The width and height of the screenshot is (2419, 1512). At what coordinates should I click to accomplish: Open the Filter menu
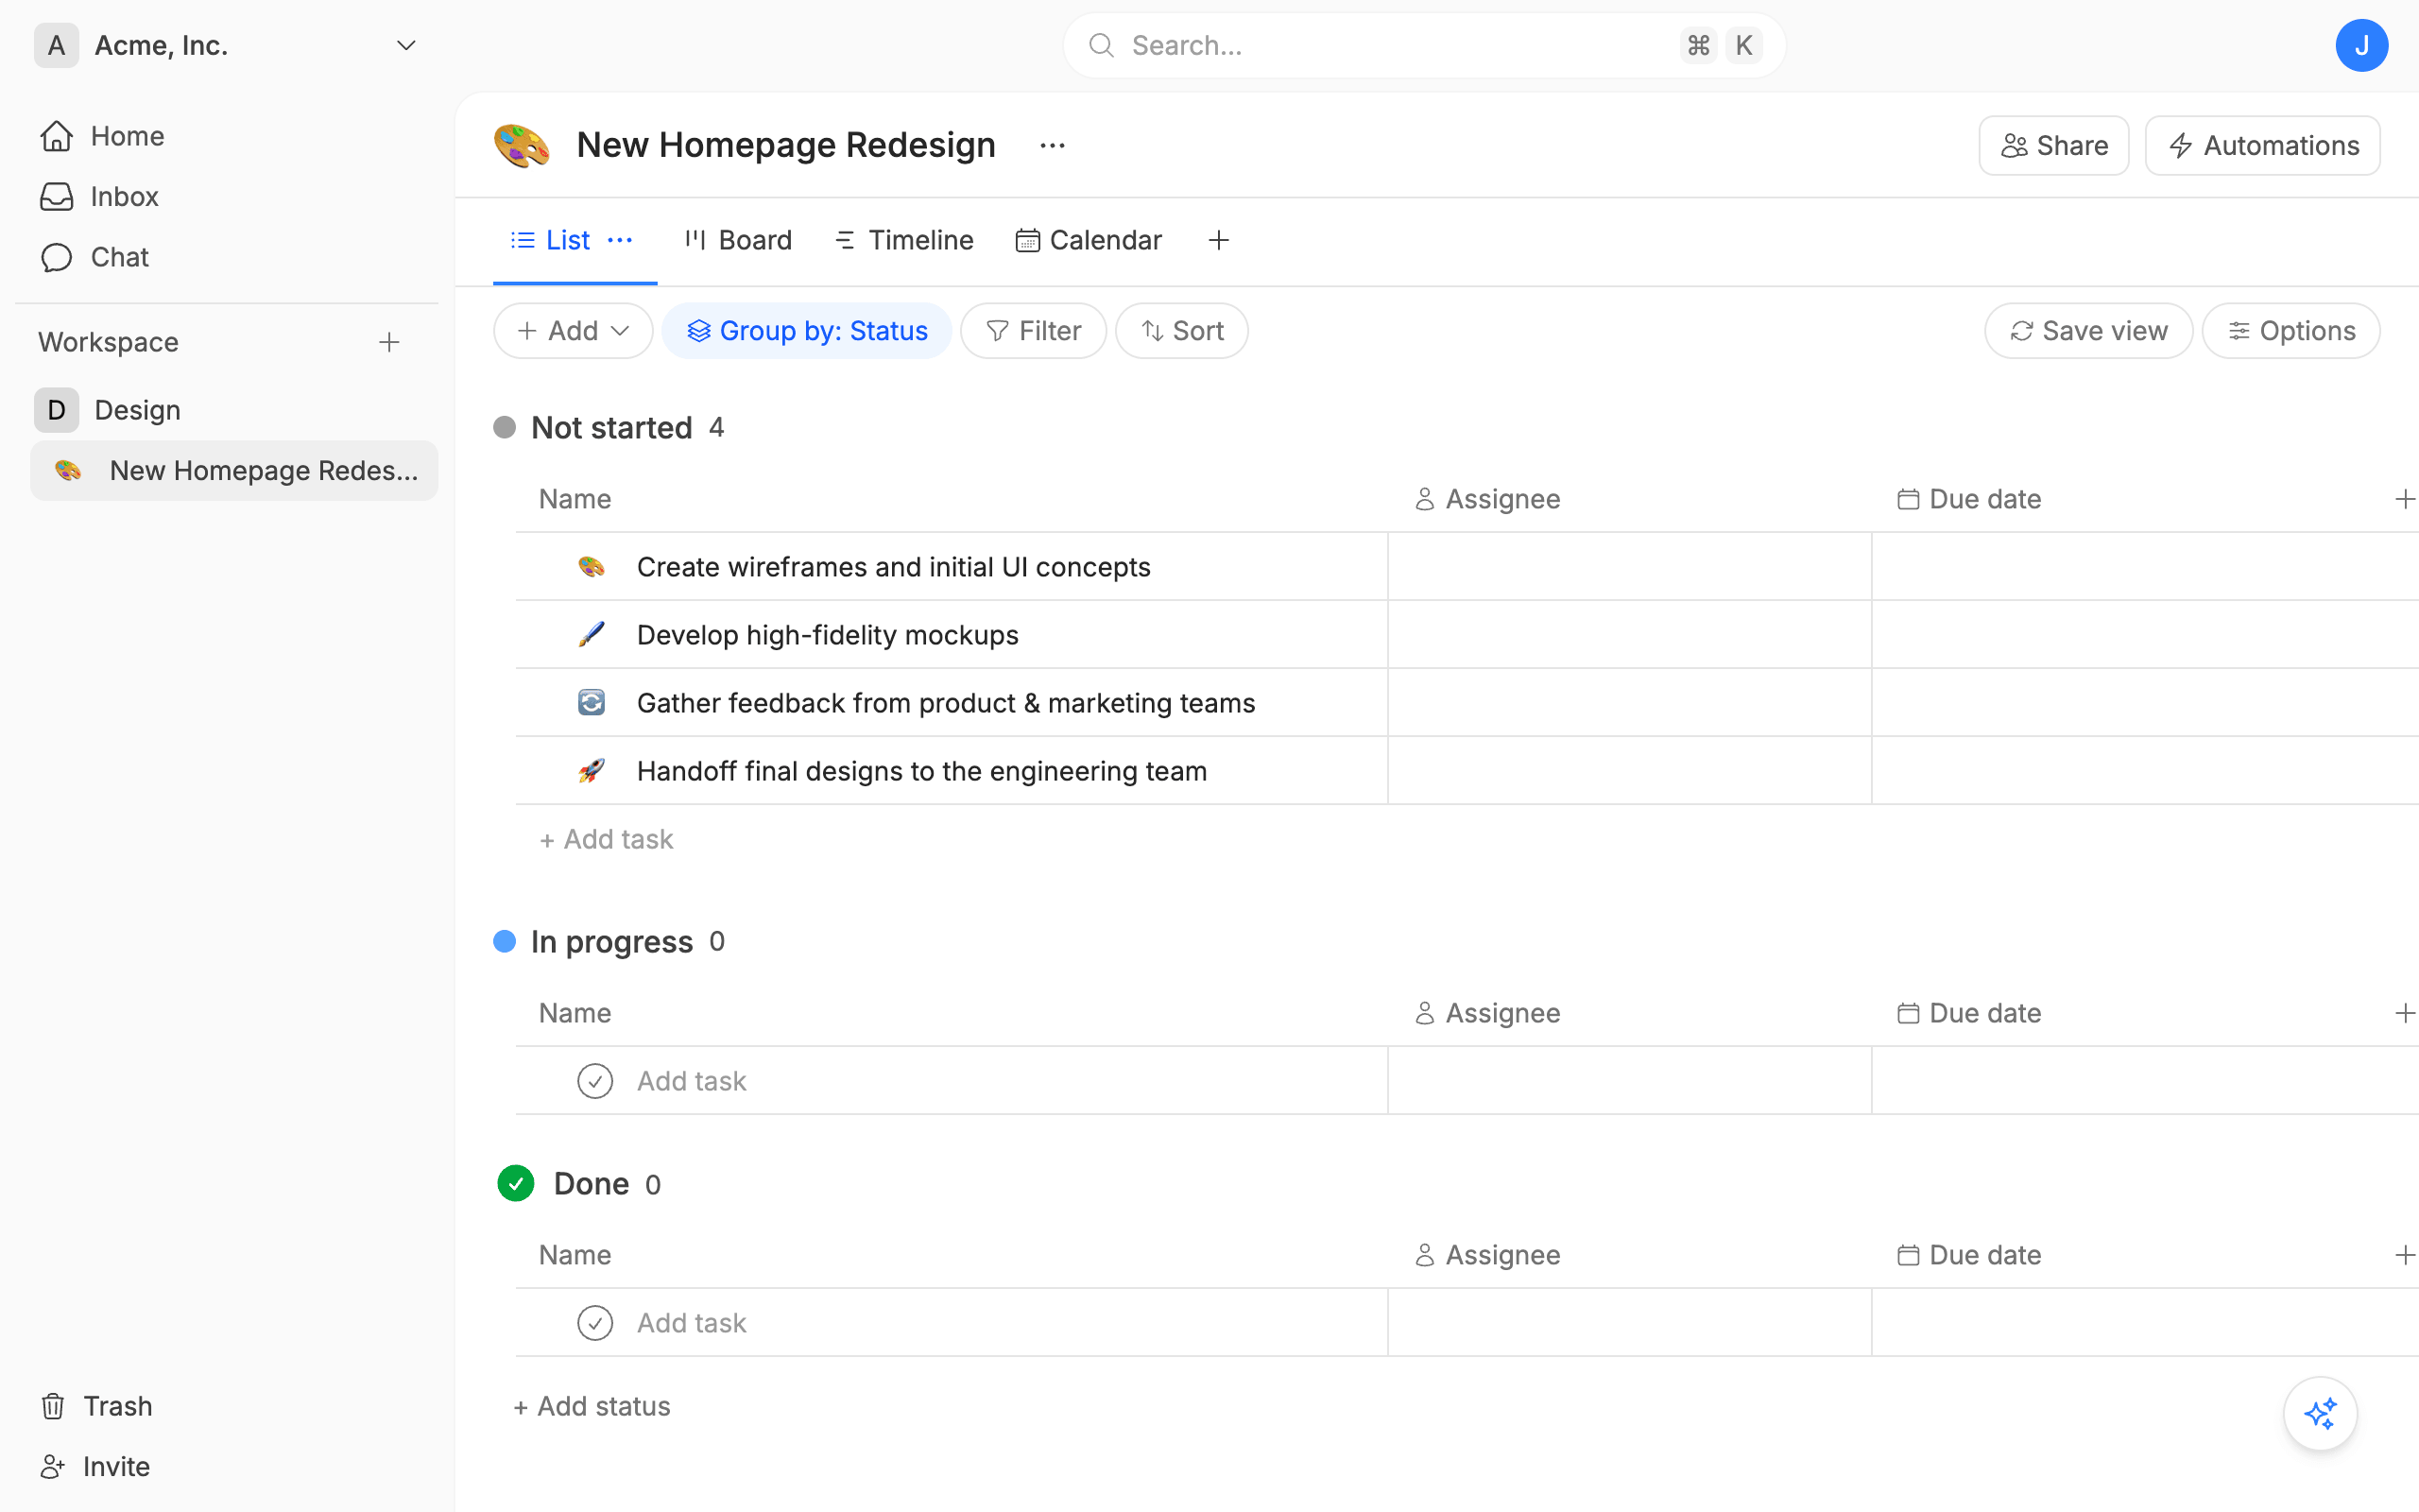(1033, 331)
